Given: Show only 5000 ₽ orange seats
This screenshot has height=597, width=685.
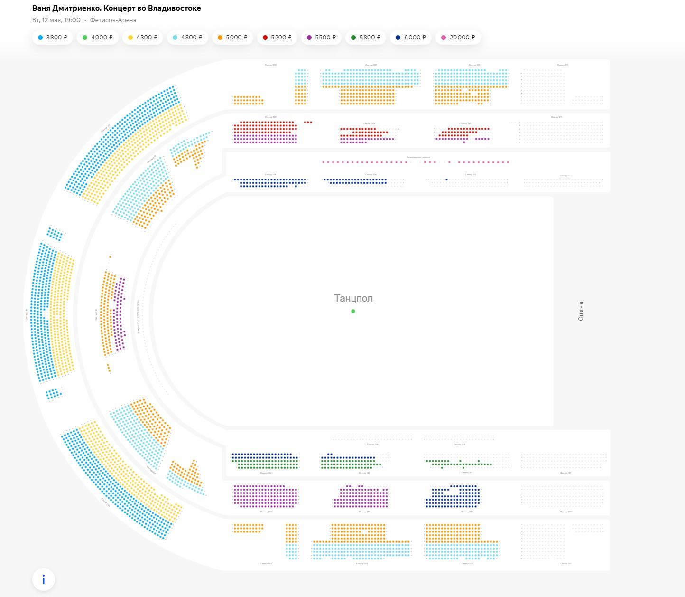Looking at the screenshot, I should pyautogui.click(x=232, y=38).
